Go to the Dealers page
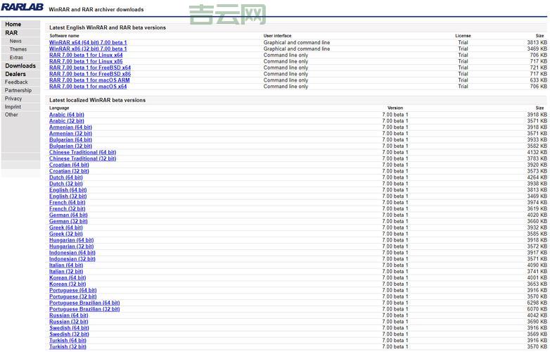550x352 pixels. click(x=15, y=74)
